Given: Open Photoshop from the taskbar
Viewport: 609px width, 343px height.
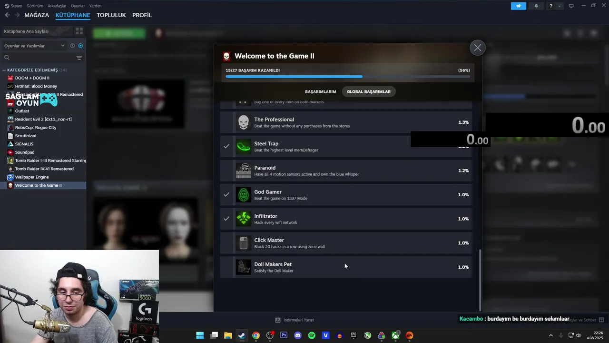Looking at the screenshot, I should click(x=284, y=335).
